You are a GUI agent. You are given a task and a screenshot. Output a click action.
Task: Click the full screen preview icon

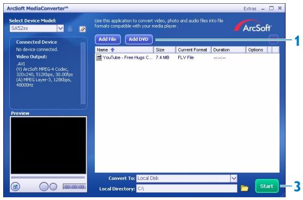[15, 187]
